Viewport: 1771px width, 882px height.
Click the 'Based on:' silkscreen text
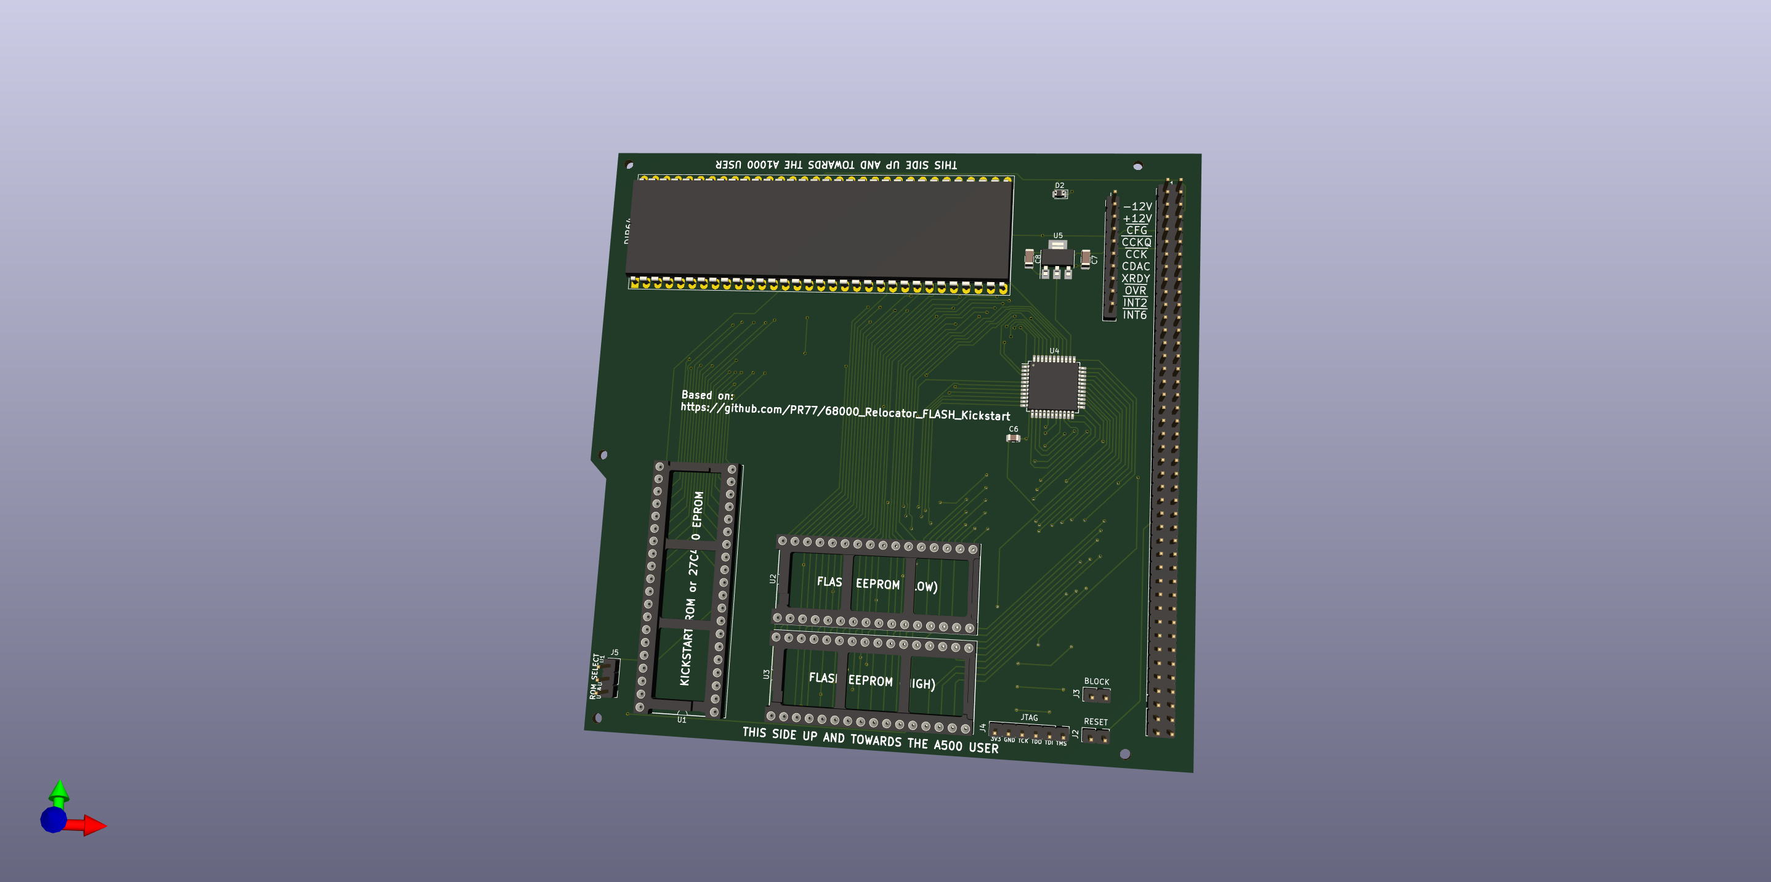point(708,395)
